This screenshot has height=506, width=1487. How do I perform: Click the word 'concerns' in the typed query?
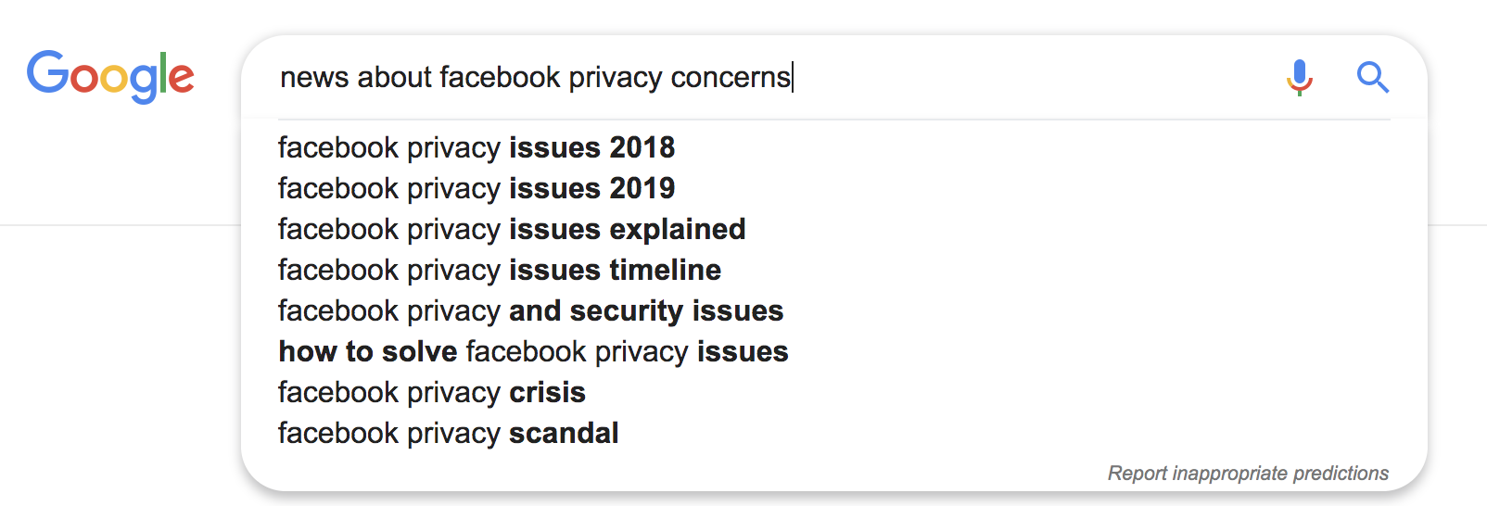pos(731,78)
